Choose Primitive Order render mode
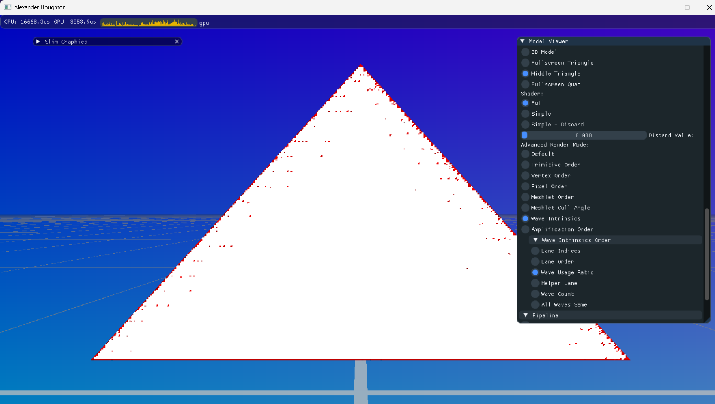Screen dimensions: 715x404 tap(525, 165)
